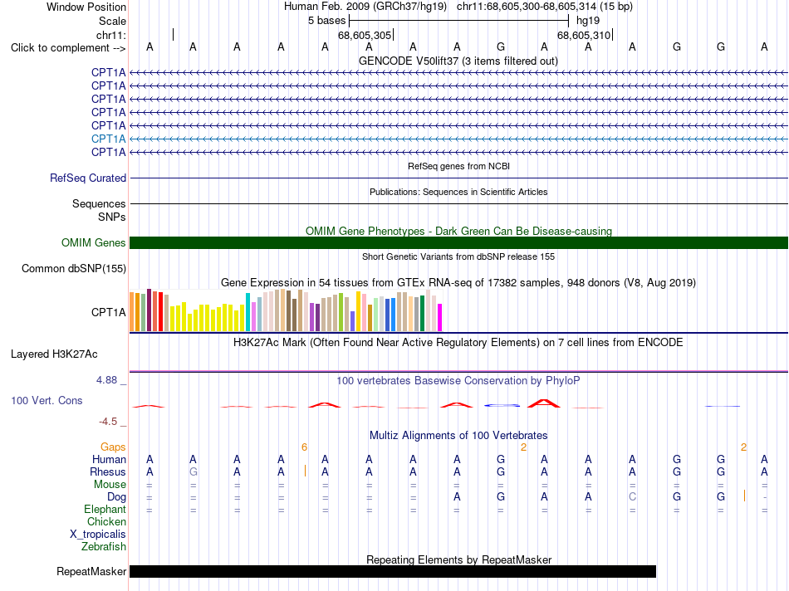Click the black RepeatMasker element bar
The width and height of the screenshot is (789, 591).
pos(393,571)
